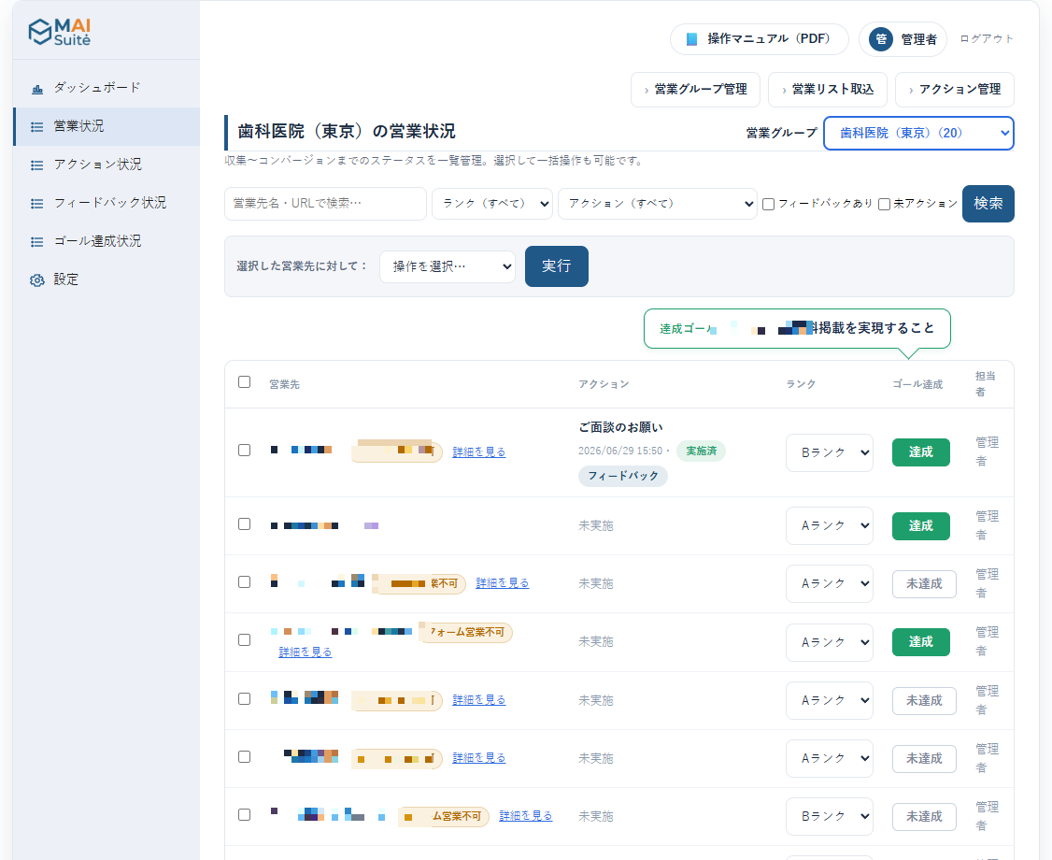The height and width of the screenshot is (860, 1052).
Task: Click 達成 button in the フォーム営業不可 row
Action: [x=920, y=642]
